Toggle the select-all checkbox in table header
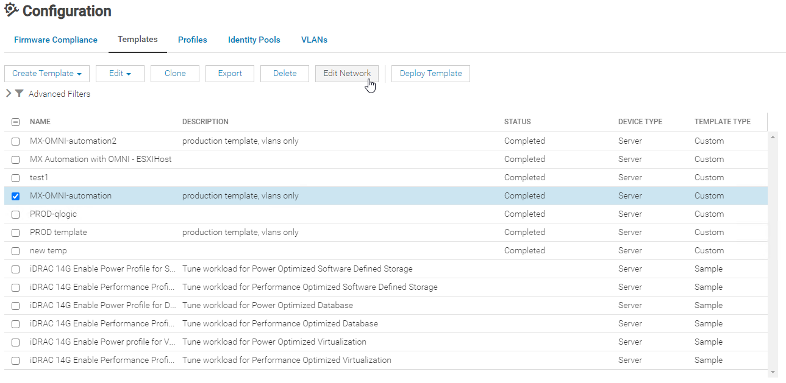 click(16, 122)
